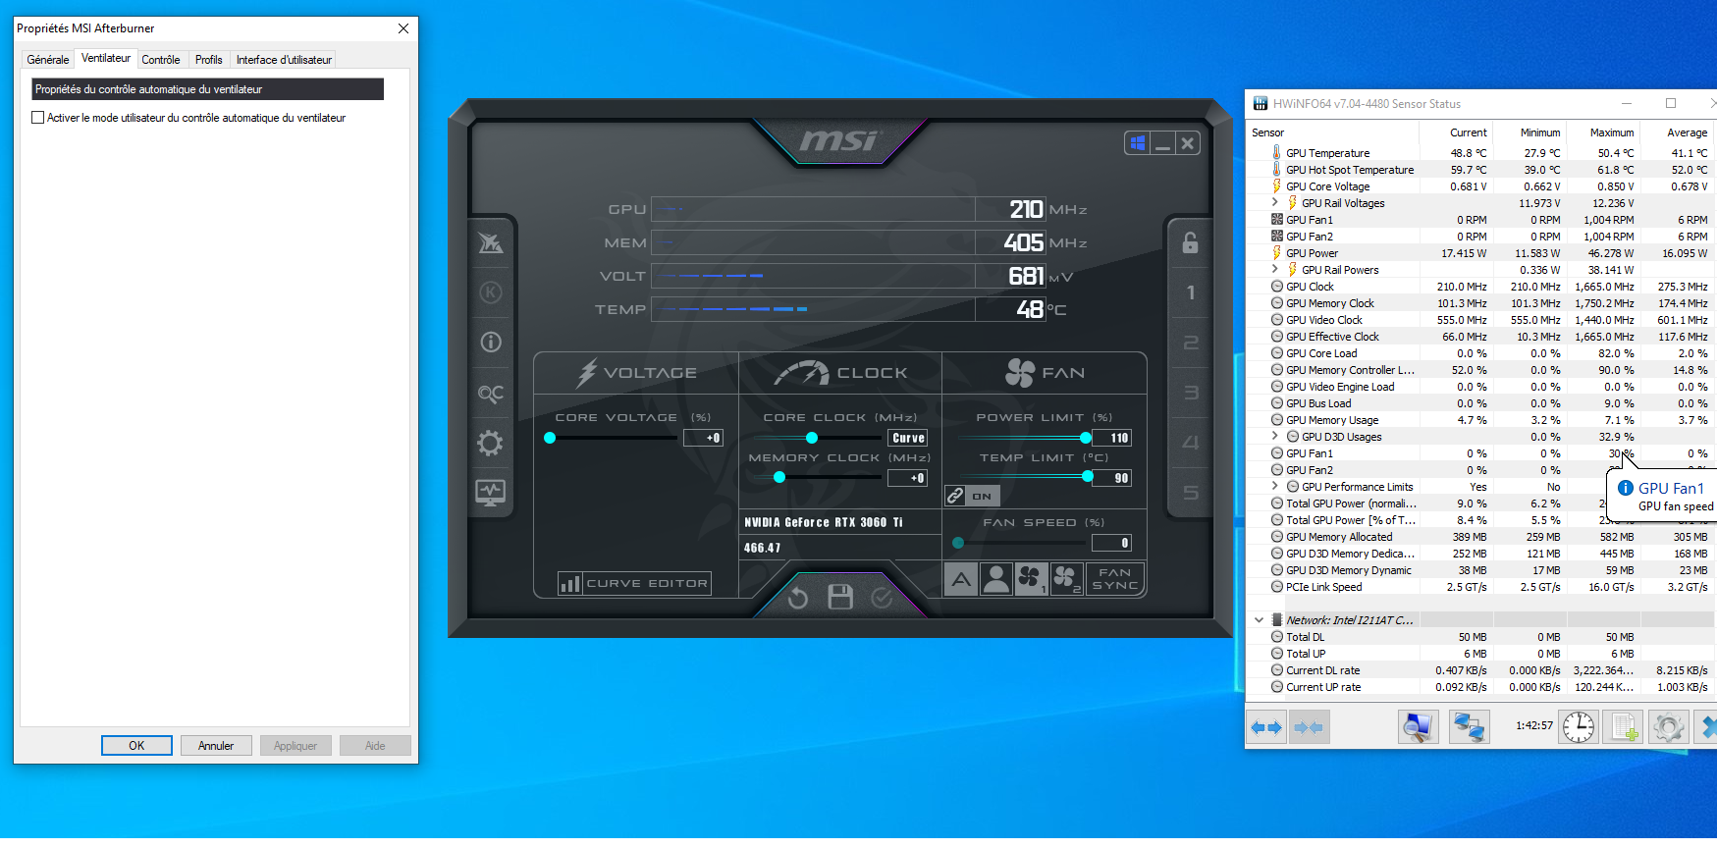The width and height of the screenshot is (1717, 848).
Task: Click the Fan Speed value field
Action: (x=1112, y=544)
